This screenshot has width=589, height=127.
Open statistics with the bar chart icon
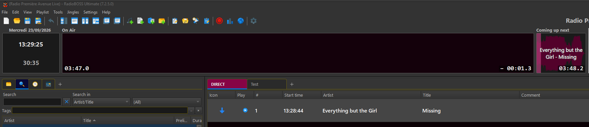230,21
